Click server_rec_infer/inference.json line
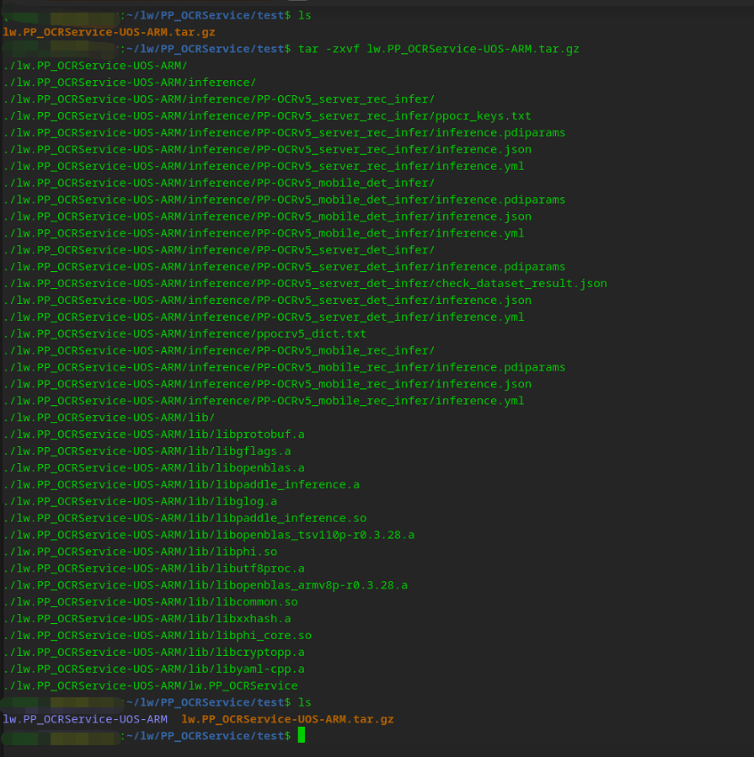754x757 pixels. [x=267, y=150]
